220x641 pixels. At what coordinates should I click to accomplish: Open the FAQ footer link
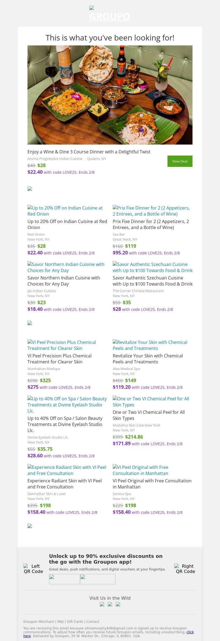60,621
